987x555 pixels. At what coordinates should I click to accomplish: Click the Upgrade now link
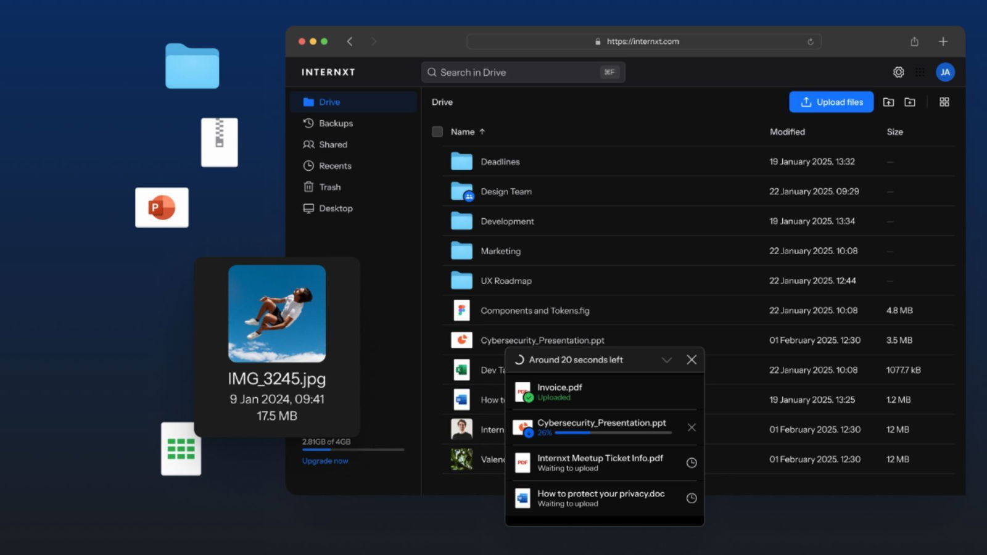(x=325, y=461)
